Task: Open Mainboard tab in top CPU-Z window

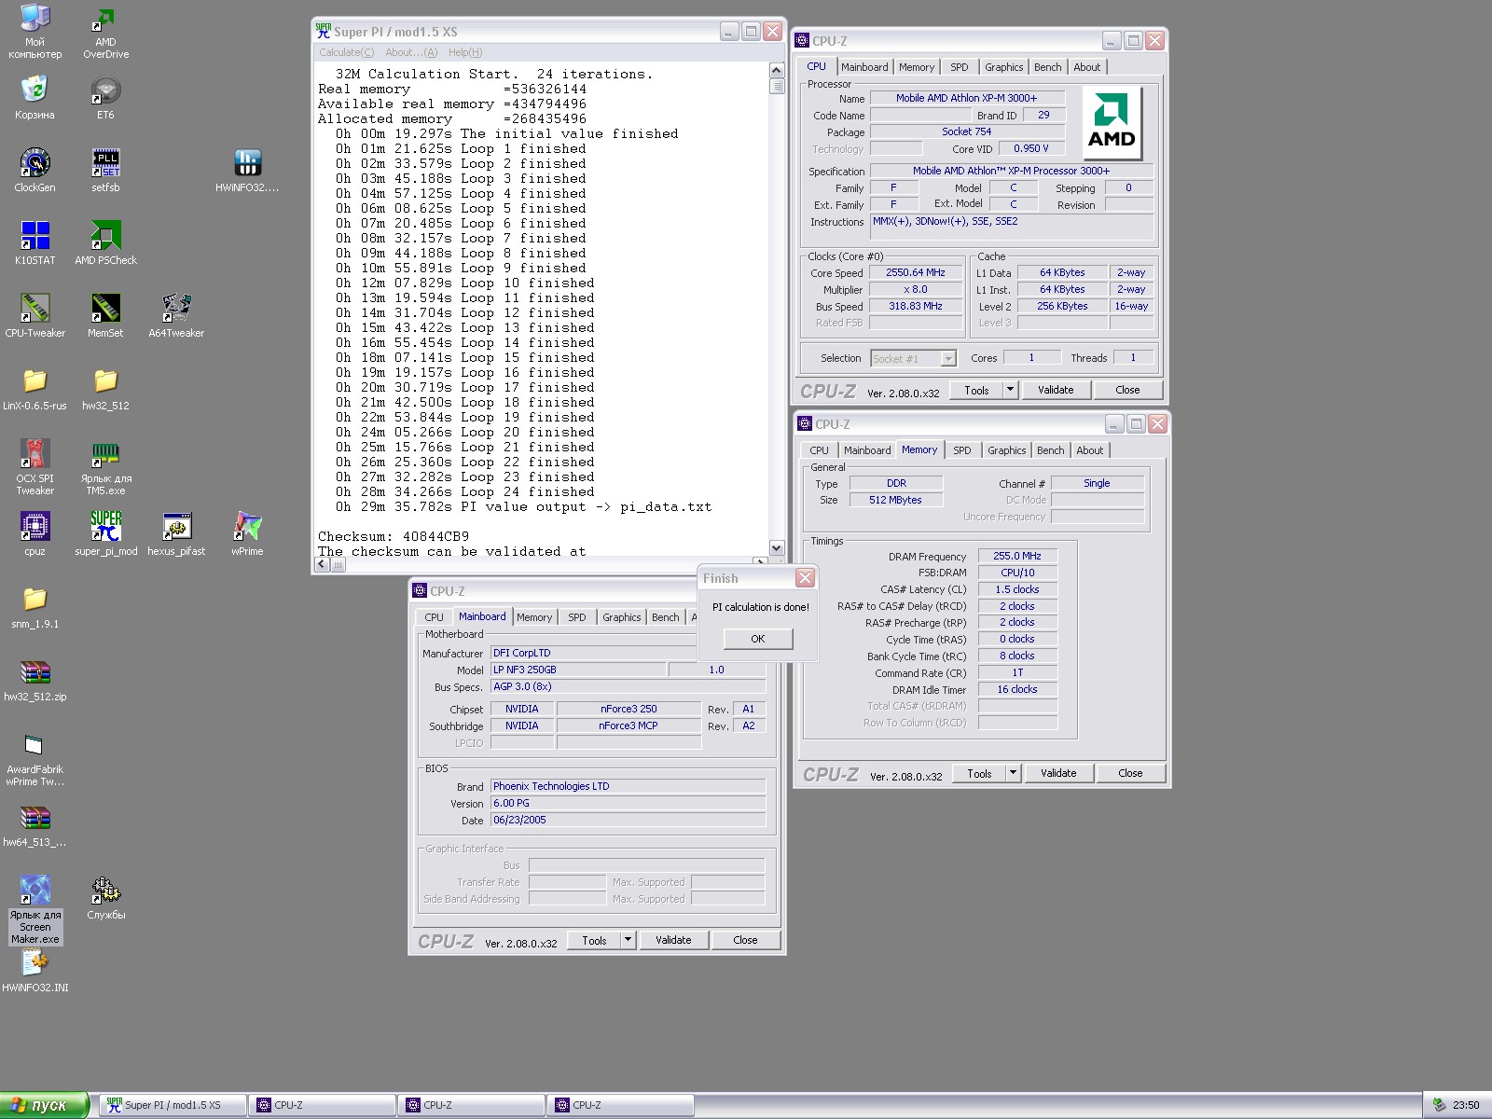Action: point(864,67)
